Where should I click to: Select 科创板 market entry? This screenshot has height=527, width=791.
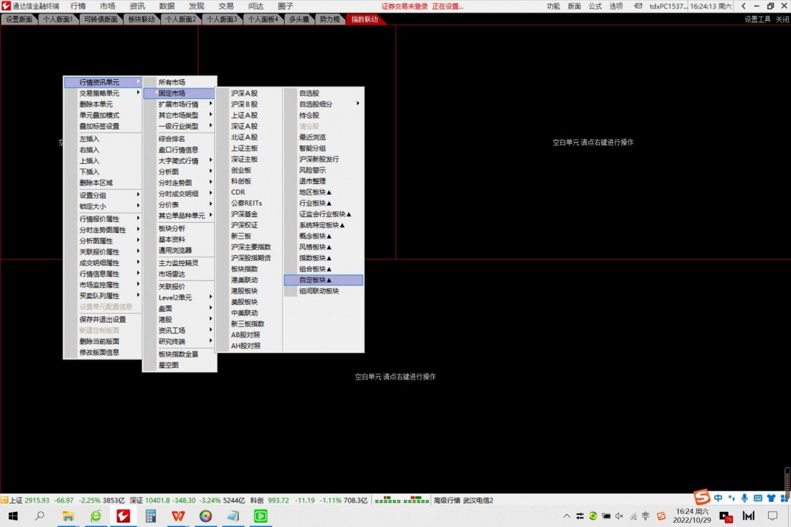[x=249, y=182]
